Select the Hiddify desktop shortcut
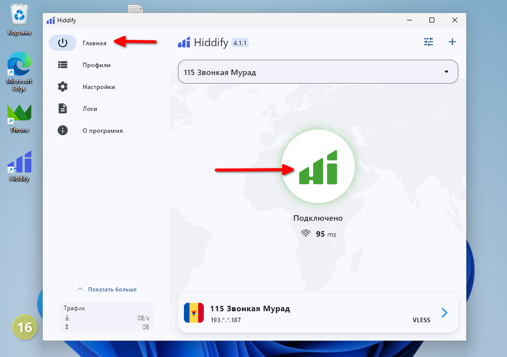The width and height of the screenshot is (507, 357). click(19, 167)
